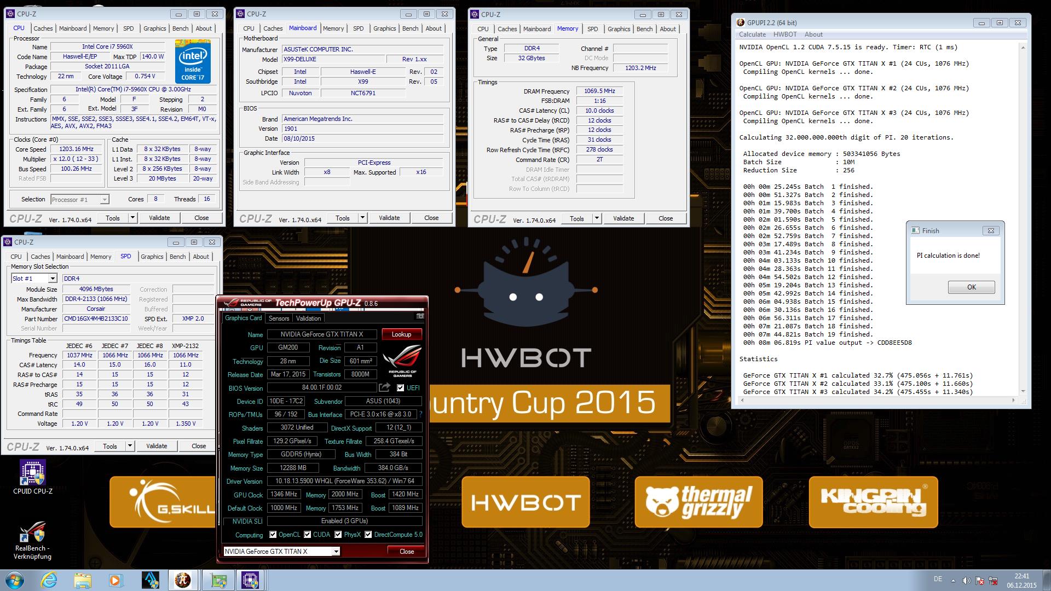Click the GPUPI scrollbar down arrow
1051x591 pixels.
click(x=1023, y=391)
